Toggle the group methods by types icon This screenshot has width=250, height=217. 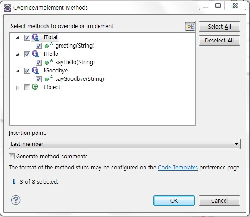pos(190,26)
